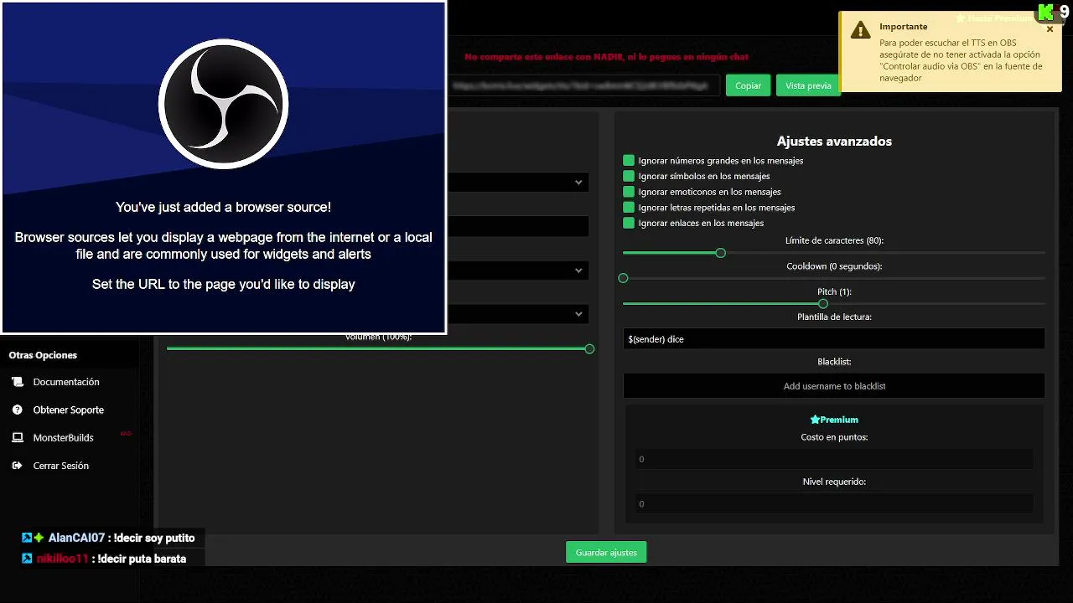
Task: Click the Volumen slider handle
Action: [589, 348]
